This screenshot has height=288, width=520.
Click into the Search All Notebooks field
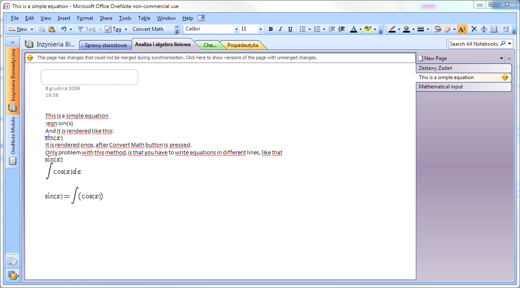coord(474,44)
